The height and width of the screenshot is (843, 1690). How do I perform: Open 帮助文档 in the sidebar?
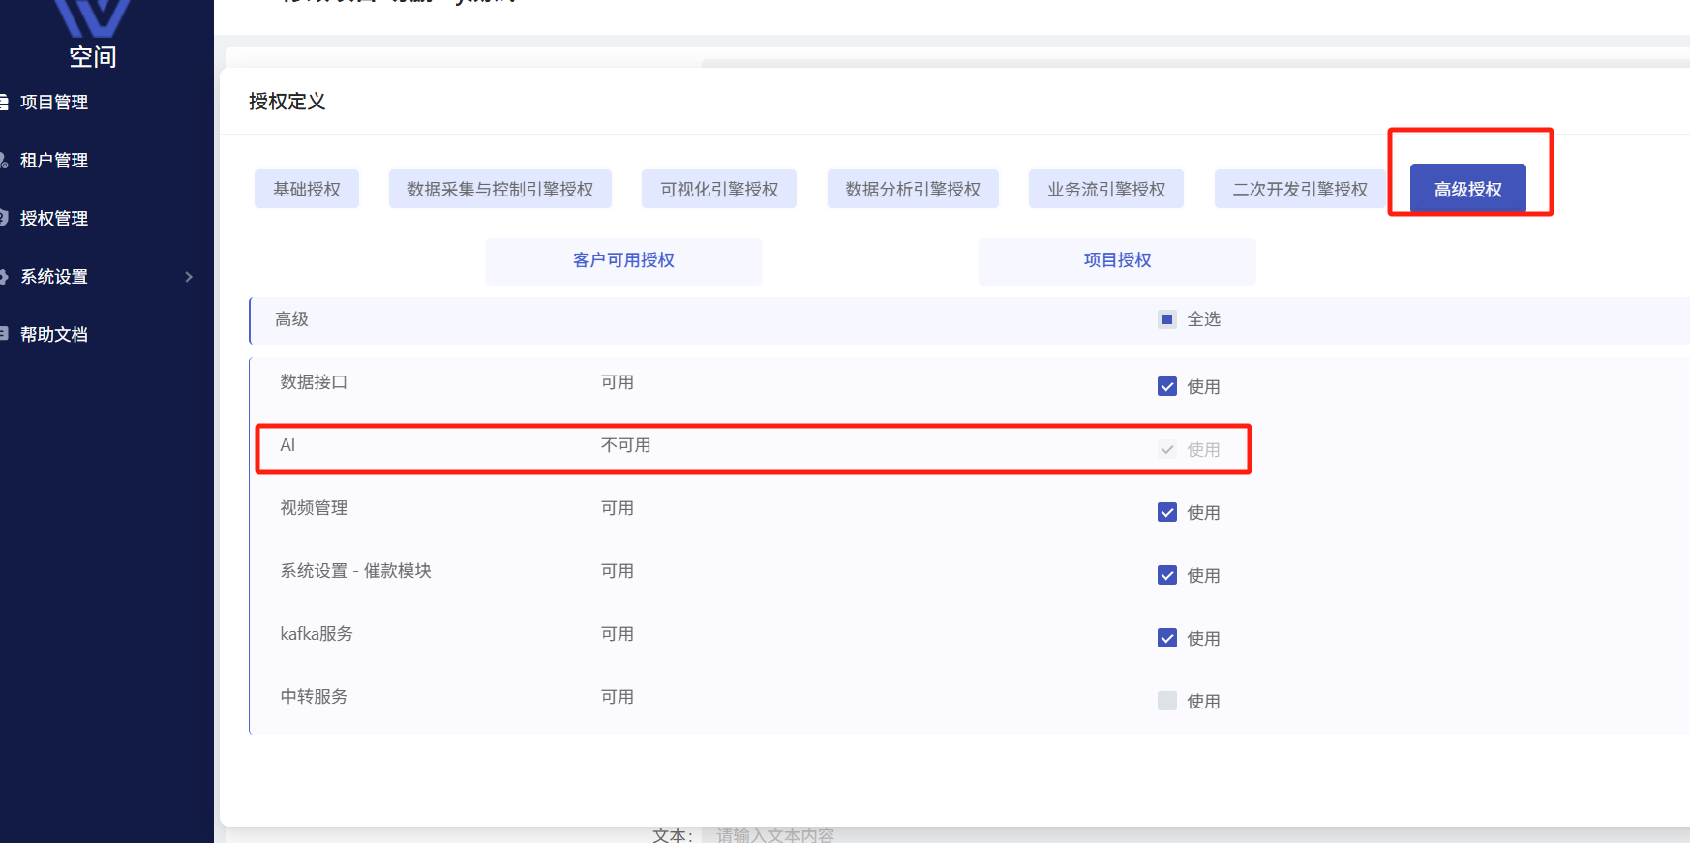(54, 334)
